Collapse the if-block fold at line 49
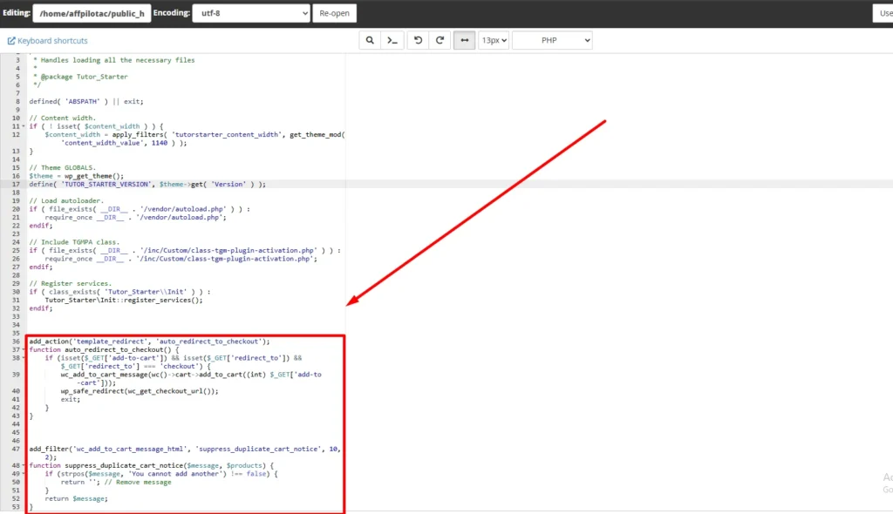 [x=24, y=474]
